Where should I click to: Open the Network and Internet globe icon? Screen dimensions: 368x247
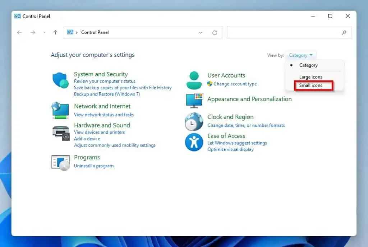[x=60, y=110]
